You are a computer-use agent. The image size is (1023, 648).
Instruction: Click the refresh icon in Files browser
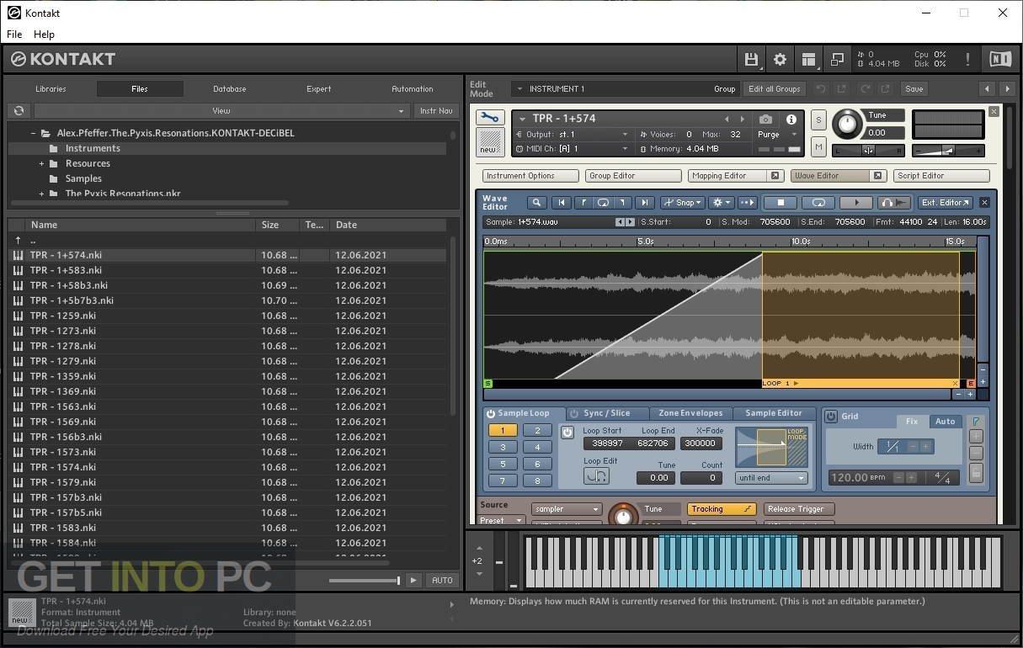point(19,110)
